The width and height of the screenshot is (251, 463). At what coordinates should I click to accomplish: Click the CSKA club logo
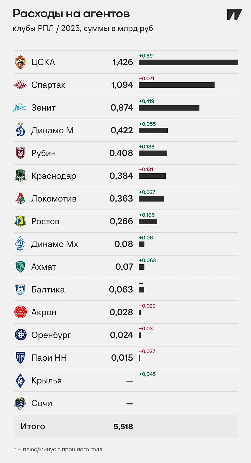pos(20,62)
